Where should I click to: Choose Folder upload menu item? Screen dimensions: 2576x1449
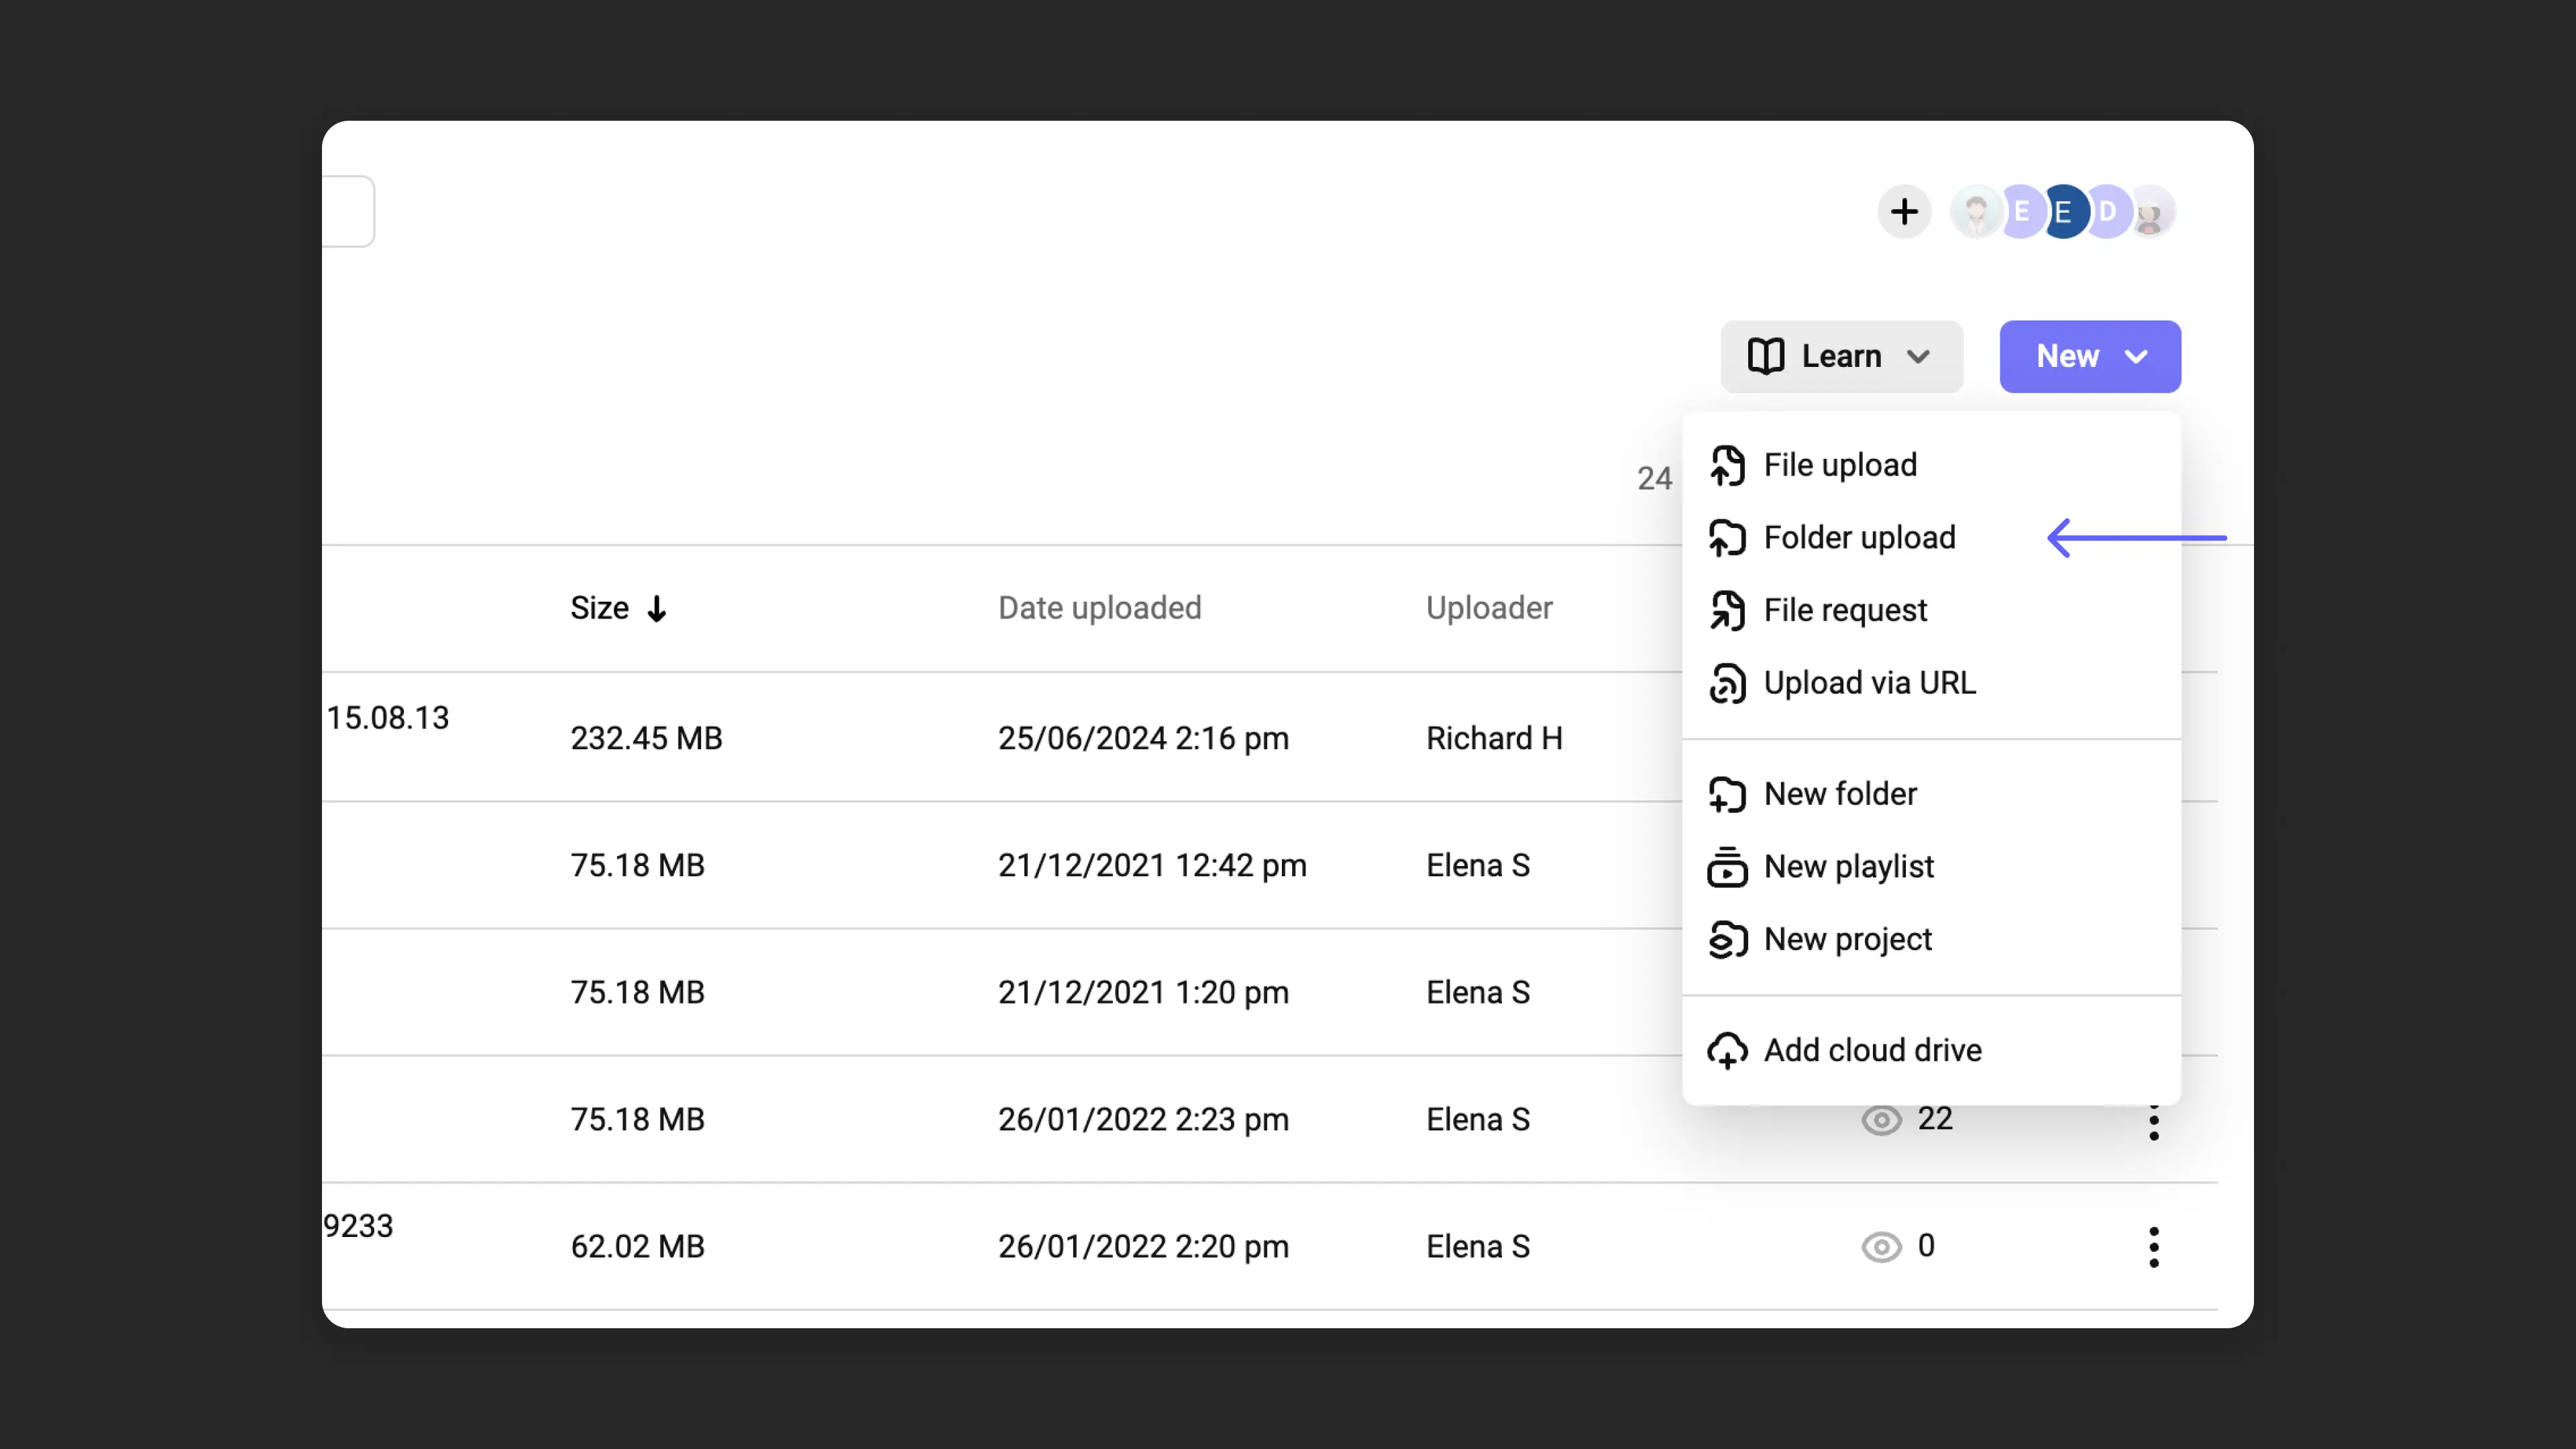[x=1931, y=538]
